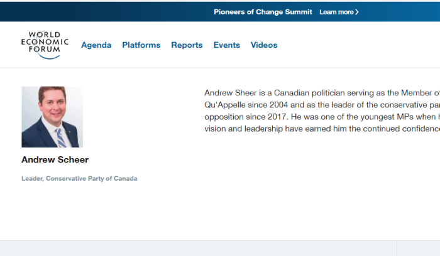The height and width of the screenshot is (256, 440).
Task: Click the footer panel right of the divider
Action: point(419,248)
